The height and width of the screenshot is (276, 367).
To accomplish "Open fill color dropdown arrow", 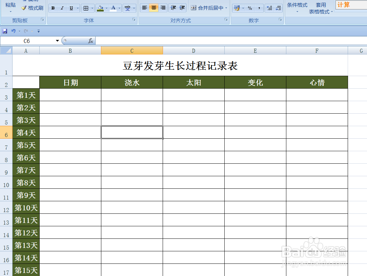I will (x=107, y=8).
